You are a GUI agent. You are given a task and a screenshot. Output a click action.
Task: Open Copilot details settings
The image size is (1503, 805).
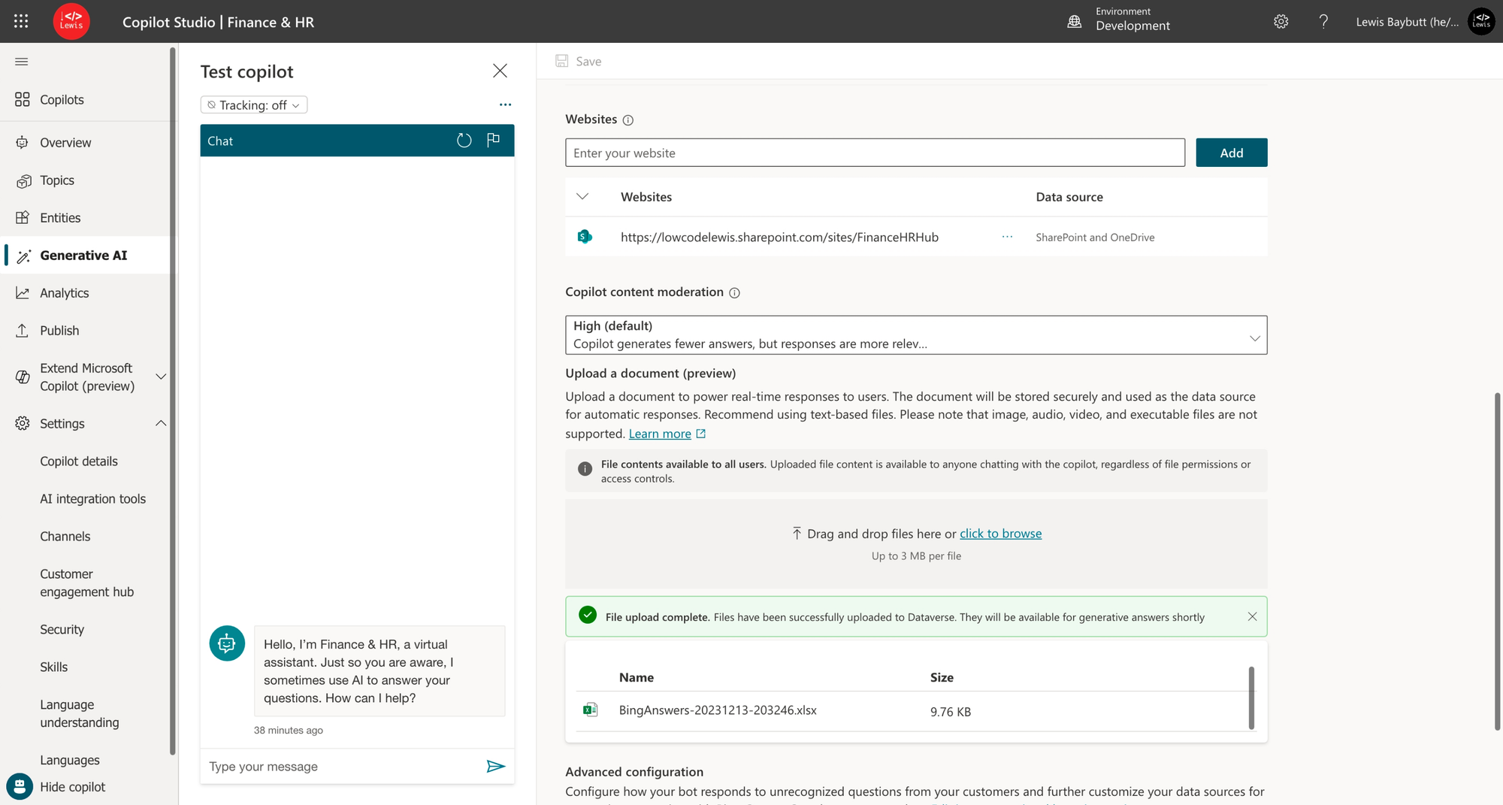coord(79,461)
